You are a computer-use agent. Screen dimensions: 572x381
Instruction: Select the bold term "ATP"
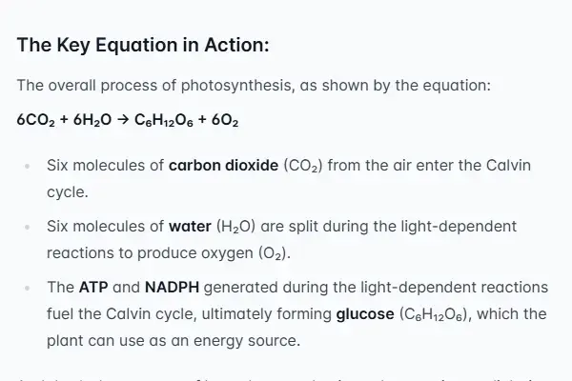tap(94, 287)
